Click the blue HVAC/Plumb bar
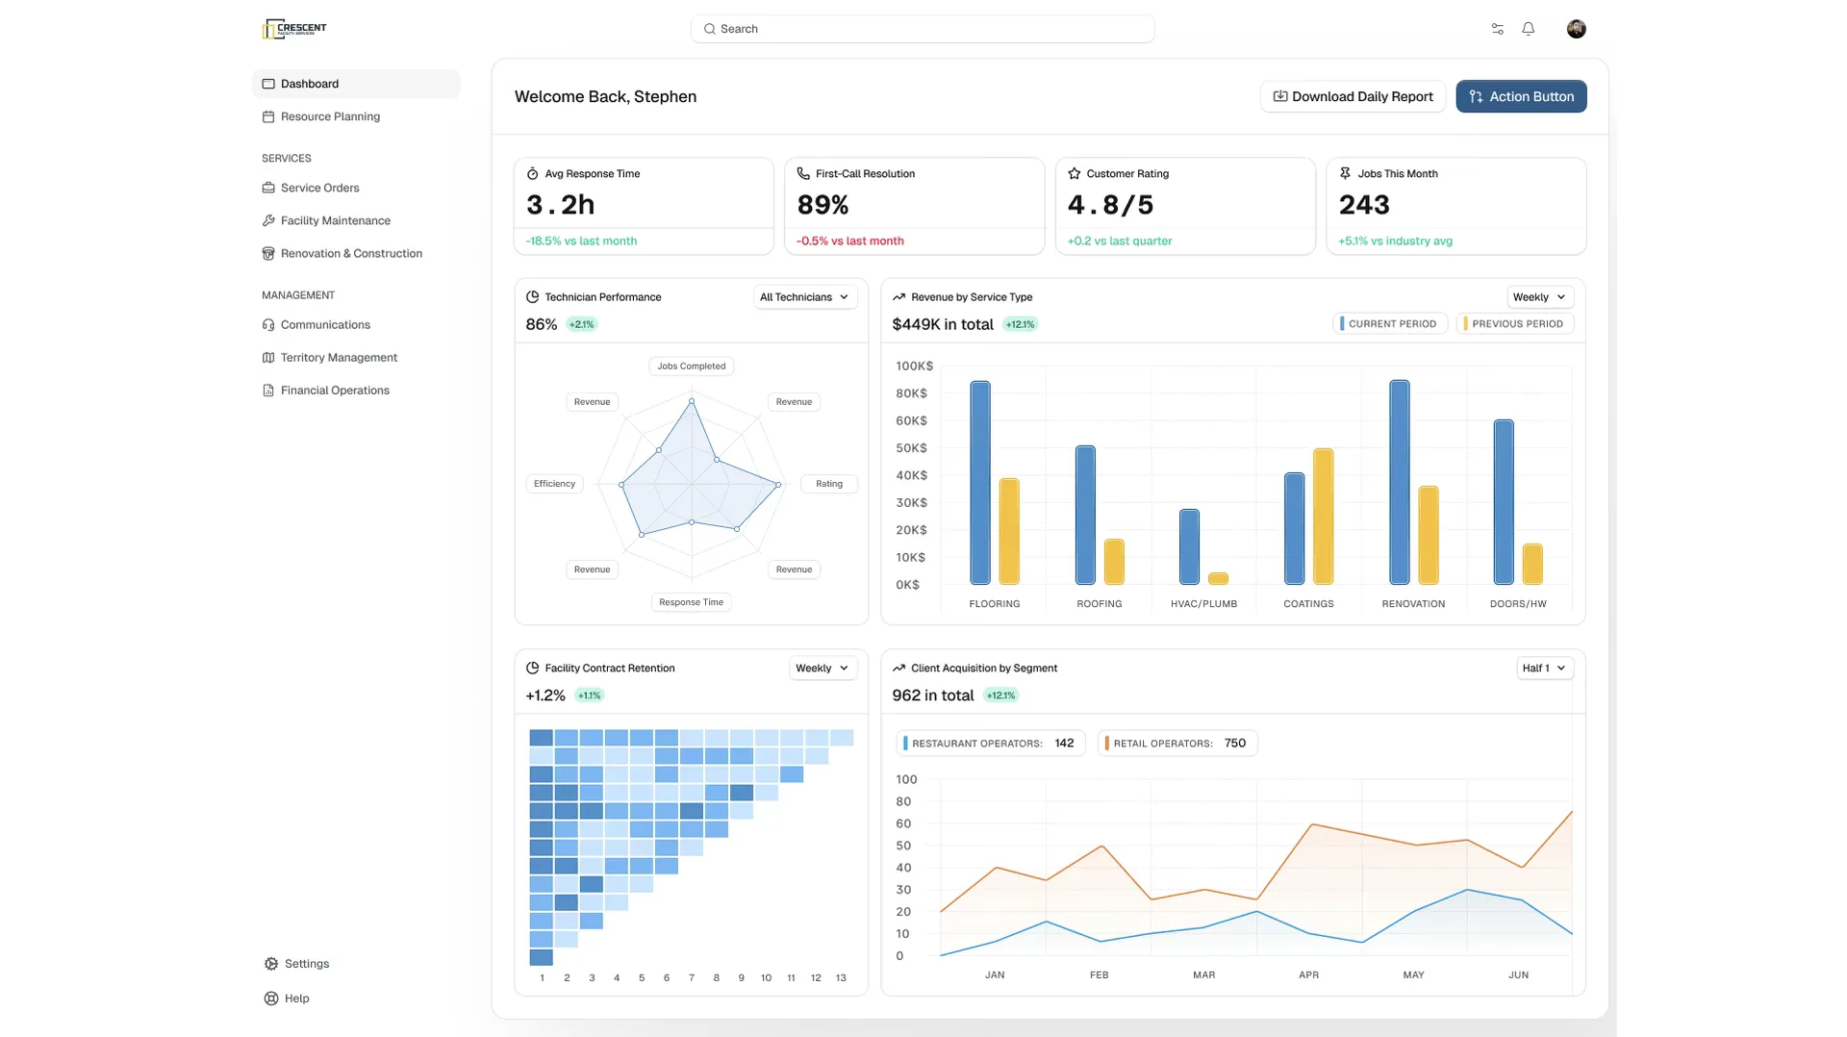Screen dimensions: 1847x1037 click(x=1190, y=547)
